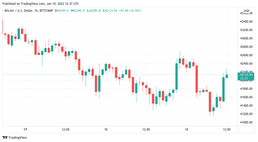
Task: Open the TradingView wordmark link
Action: [17, 138]
